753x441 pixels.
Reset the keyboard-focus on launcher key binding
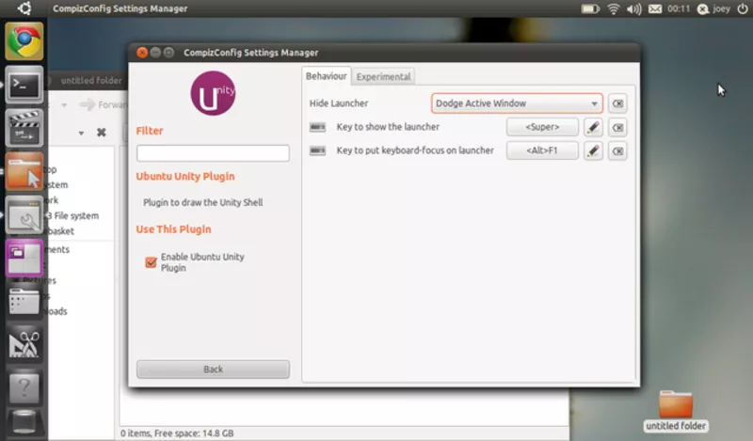(x=617, y=150)
